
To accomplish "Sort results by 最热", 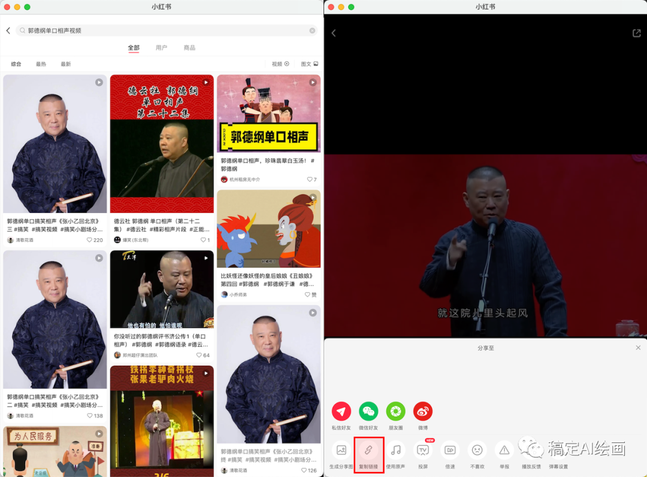I will tap(41, 64).
